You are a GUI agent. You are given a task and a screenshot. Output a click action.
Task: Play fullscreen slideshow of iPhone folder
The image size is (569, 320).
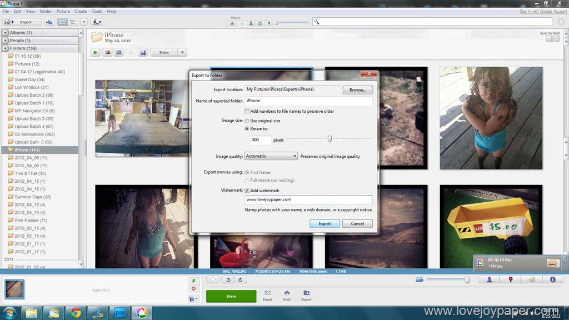click(96, 52)
